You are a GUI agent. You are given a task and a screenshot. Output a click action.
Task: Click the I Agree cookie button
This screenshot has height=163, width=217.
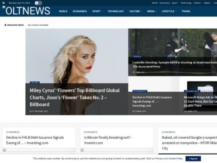[x=193, y=159]
